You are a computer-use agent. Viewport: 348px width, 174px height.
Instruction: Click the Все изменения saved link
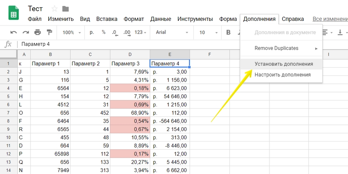(329, 19)
